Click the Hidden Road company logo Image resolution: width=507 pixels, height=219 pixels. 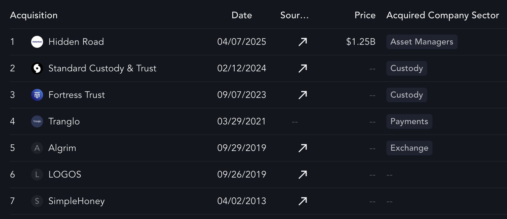tap(37, 42)
